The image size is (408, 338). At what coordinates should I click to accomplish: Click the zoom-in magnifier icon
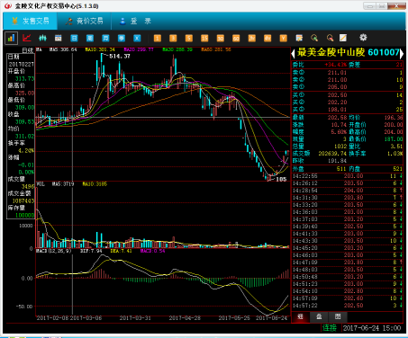[314, 38]
